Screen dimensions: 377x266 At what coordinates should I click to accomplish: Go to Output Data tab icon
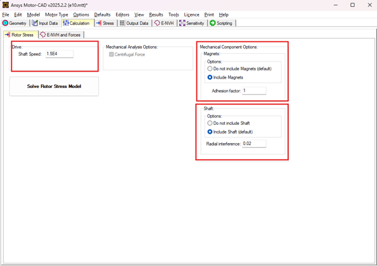(122, 23)
